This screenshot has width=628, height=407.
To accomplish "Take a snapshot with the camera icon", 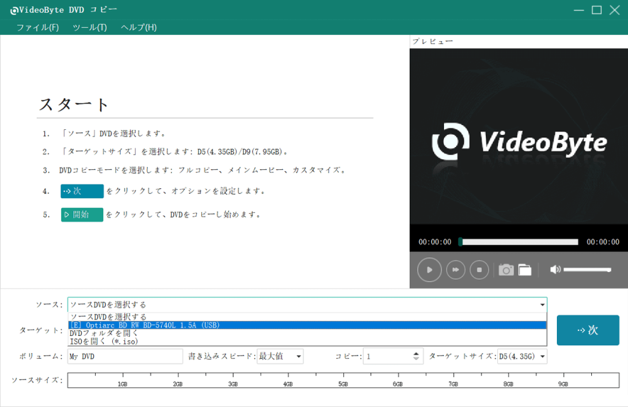I will click(505, 270).
